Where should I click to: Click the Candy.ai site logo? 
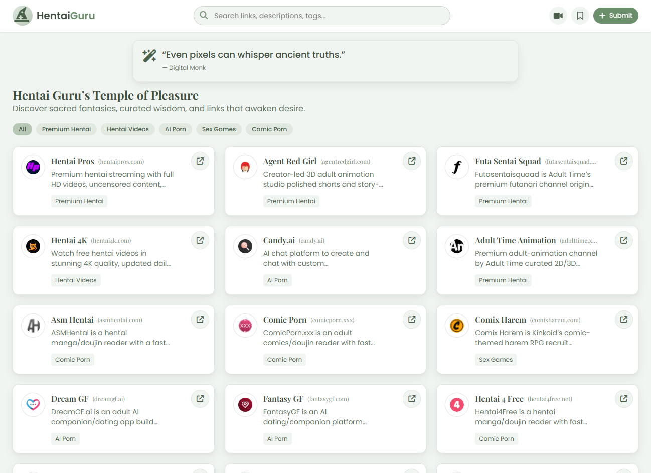point(245,246)
